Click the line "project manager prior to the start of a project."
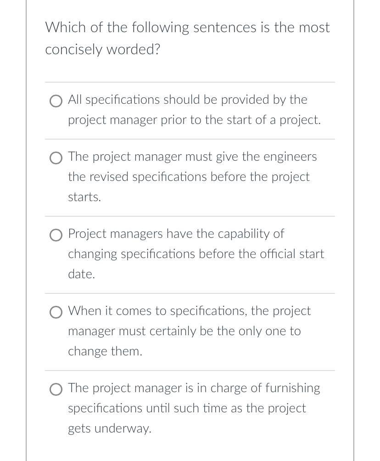This screenshot has height=461, width=380. [194, 120]
